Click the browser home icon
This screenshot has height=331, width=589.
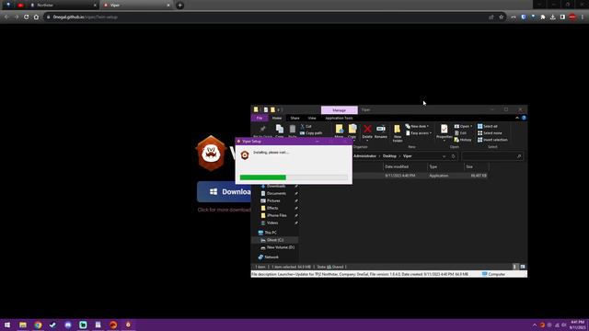click(36, 17)
